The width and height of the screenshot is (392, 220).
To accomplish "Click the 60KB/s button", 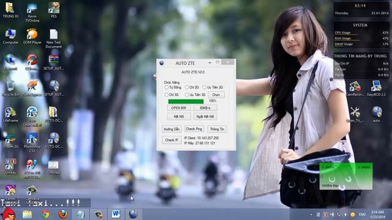I will click(205, 108).
